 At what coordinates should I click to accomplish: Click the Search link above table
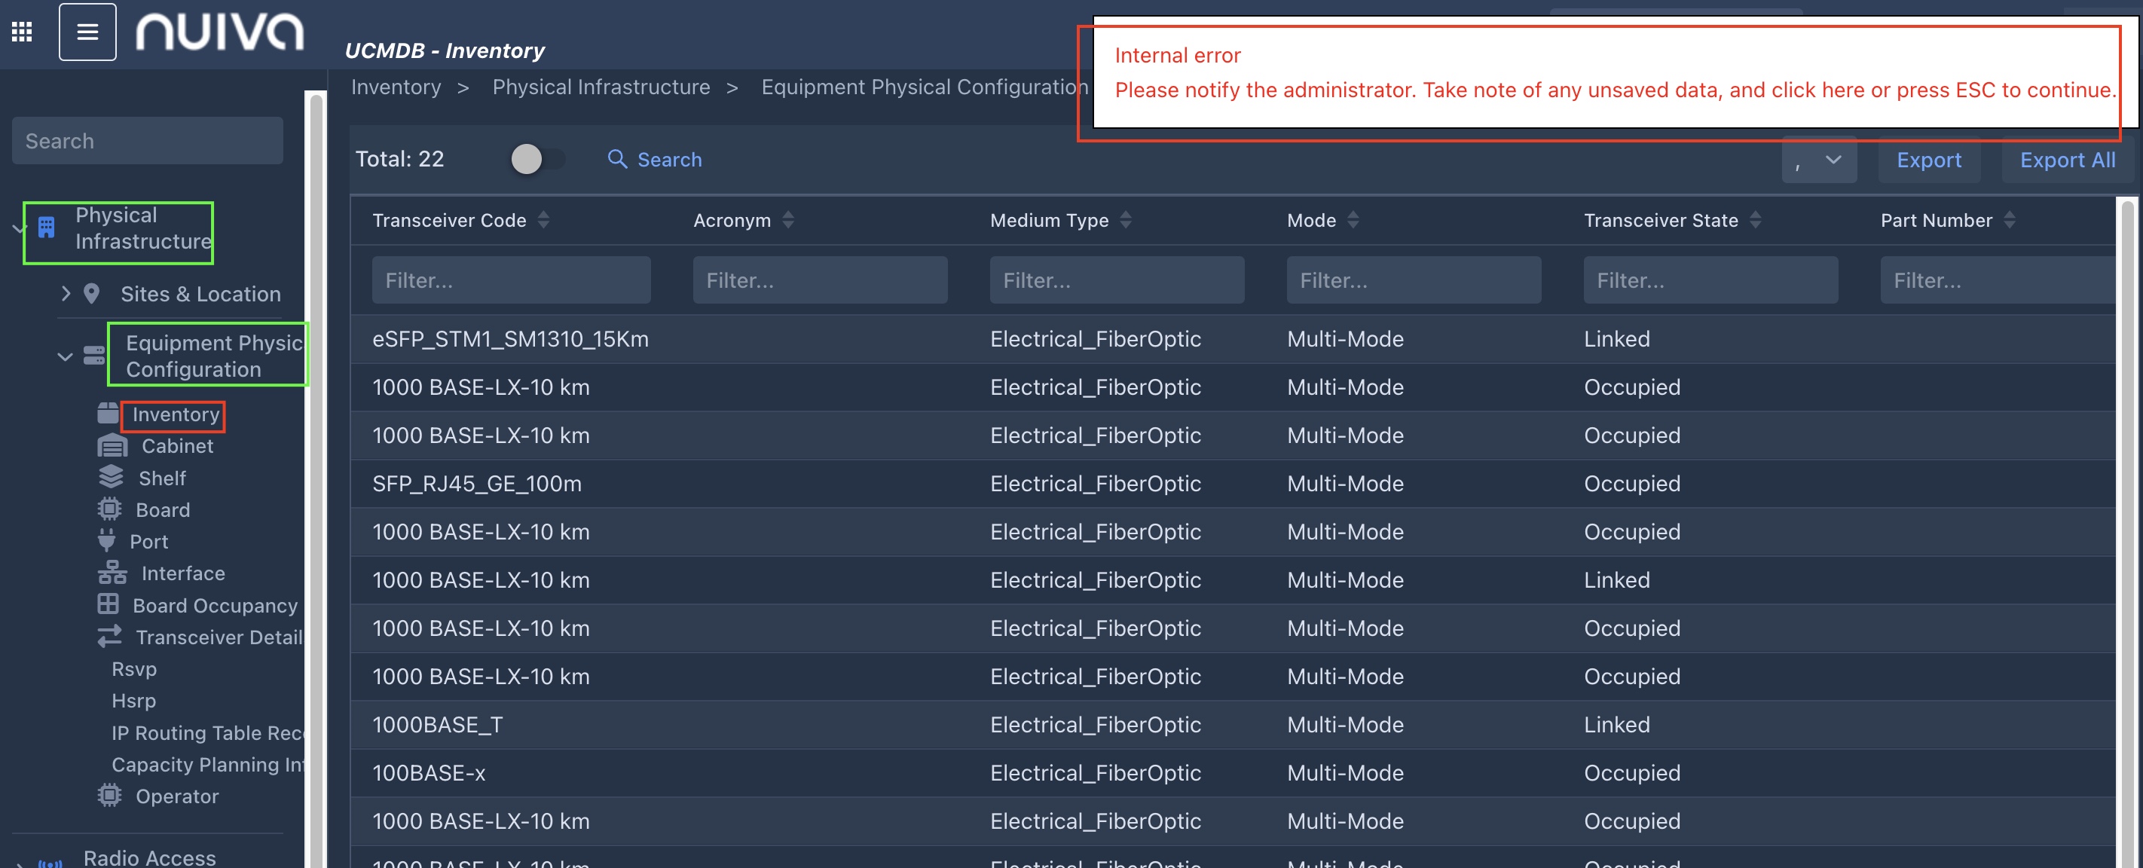pos(656,160)
